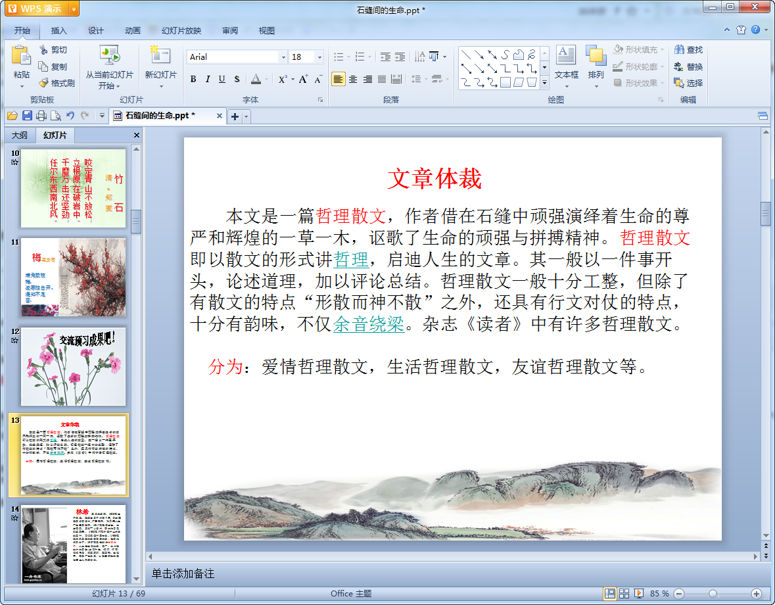The image size is (775, 605).
Task: Expand the WPS application menu arrow
Action: [x=74, y=9]
